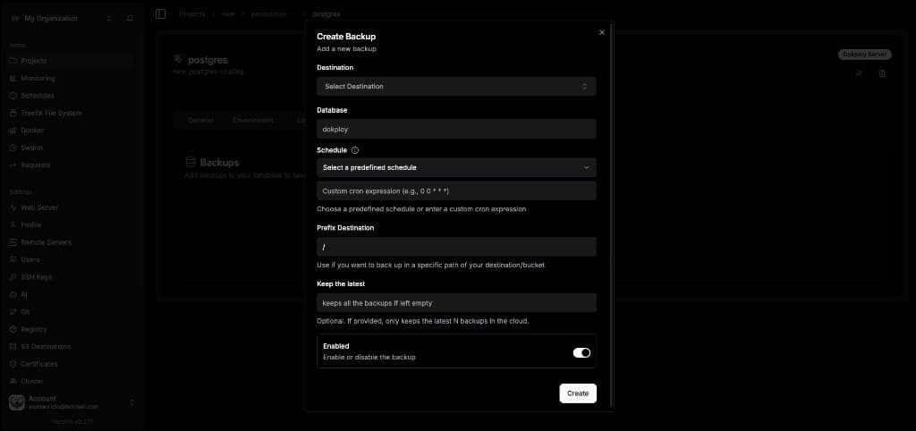This screenshot has width=916, height=431.
Task: Open Projects in the sidebar
Action: (x=70, y=61)
